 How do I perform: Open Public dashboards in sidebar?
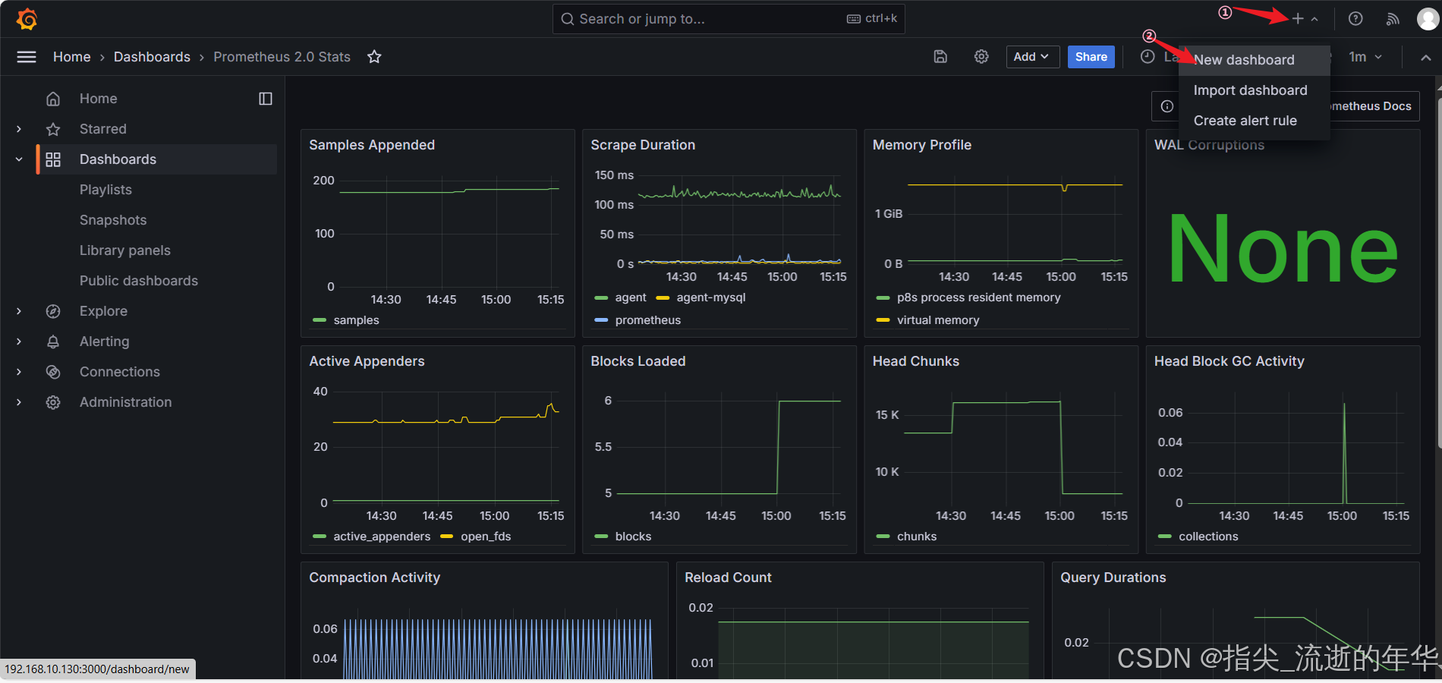click(139, 281)
